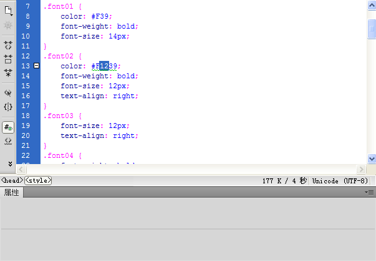Image resolution: width=376 pixels, height=261 pixels.
Task: Click line number 18 in the gutter
Action: [x=26, y=116]
